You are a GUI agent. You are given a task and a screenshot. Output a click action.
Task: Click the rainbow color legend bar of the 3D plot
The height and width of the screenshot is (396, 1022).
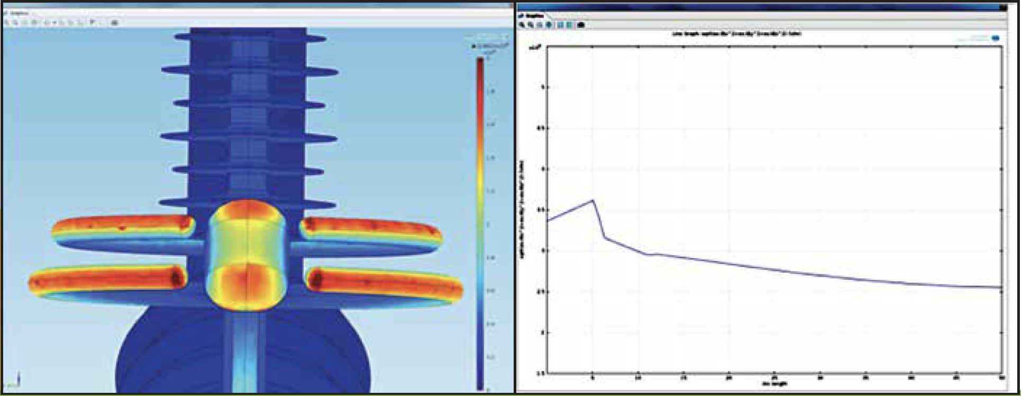click(480, 223)
